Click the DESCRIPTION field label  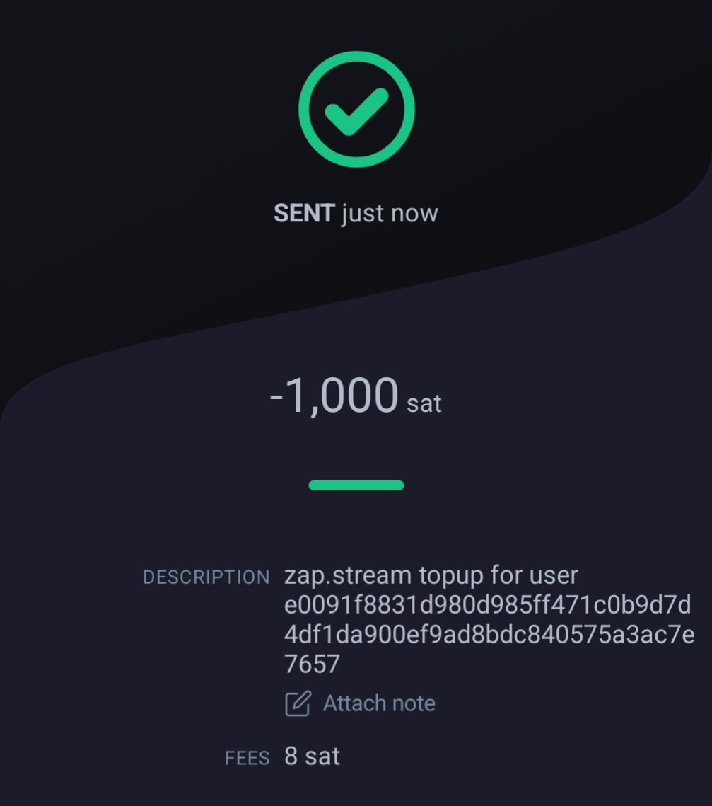tap(206, 577)
